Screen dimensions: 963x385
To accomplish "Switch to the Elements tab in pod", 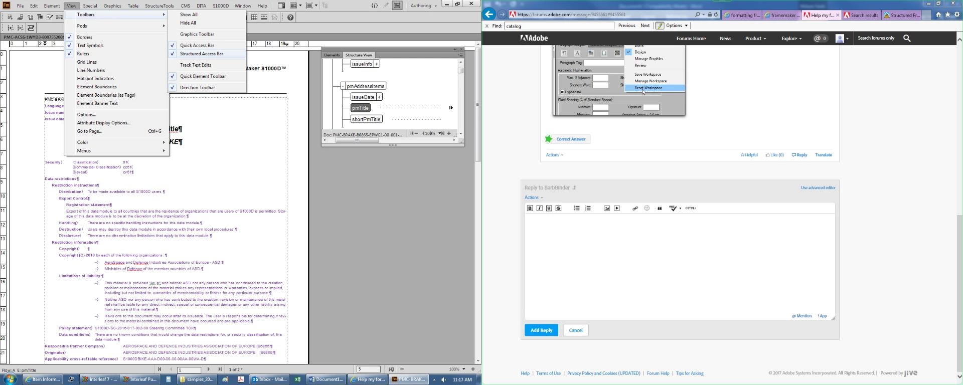I will click(332, 55).
